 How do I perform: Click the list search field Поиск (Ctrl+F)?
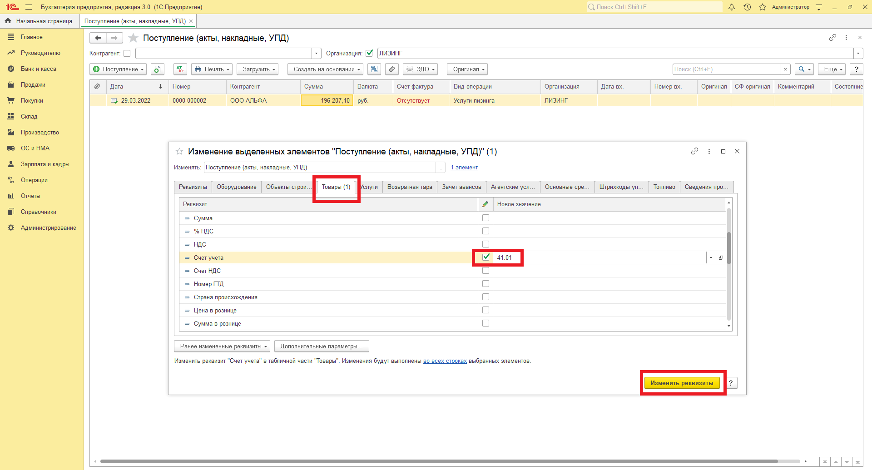pyautogui.click(x=726, y=69)
